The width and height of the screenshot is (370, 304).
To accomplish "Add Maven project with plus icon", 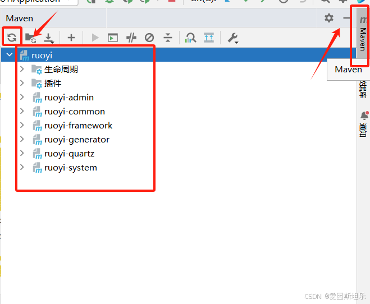I will 71,38.
